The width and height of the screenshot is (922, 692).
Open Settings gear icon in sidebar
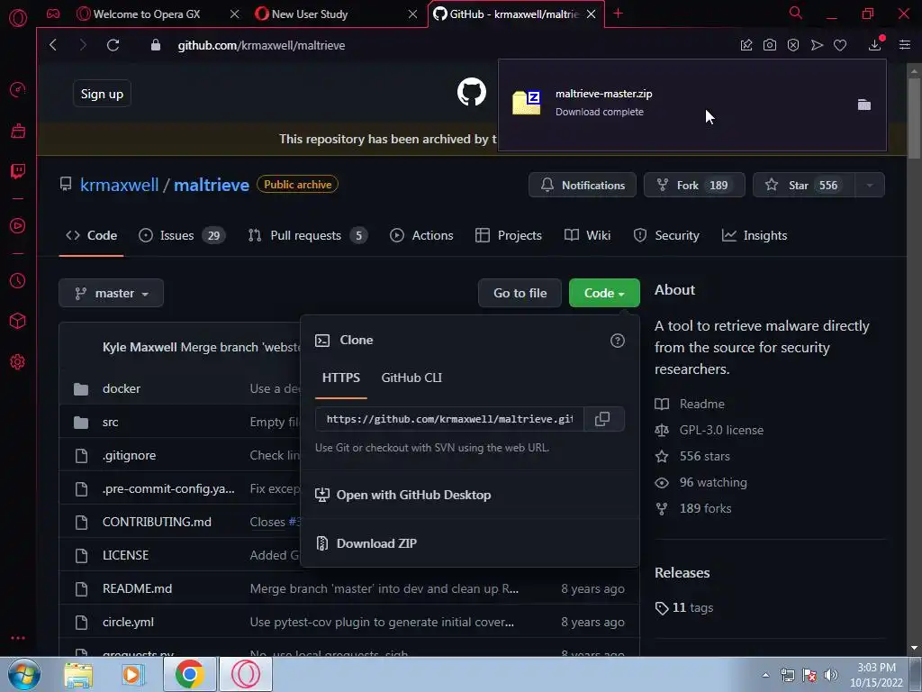click(18, 362)
